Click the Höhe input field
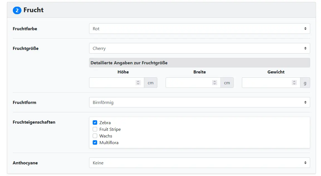This screenshot has height=176, width=321. [112, 83]
